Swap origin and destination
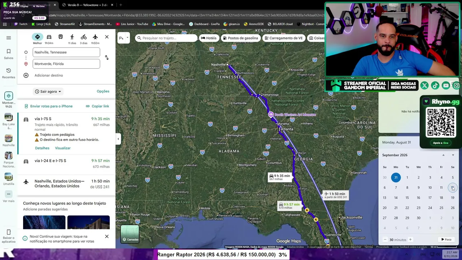462x260 pixels. [106, 58]
